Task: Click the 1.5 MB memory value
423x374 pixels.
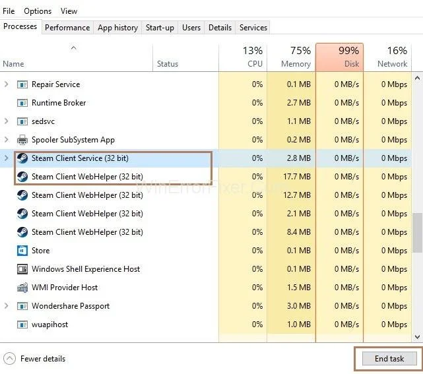Action: (299, 288)
